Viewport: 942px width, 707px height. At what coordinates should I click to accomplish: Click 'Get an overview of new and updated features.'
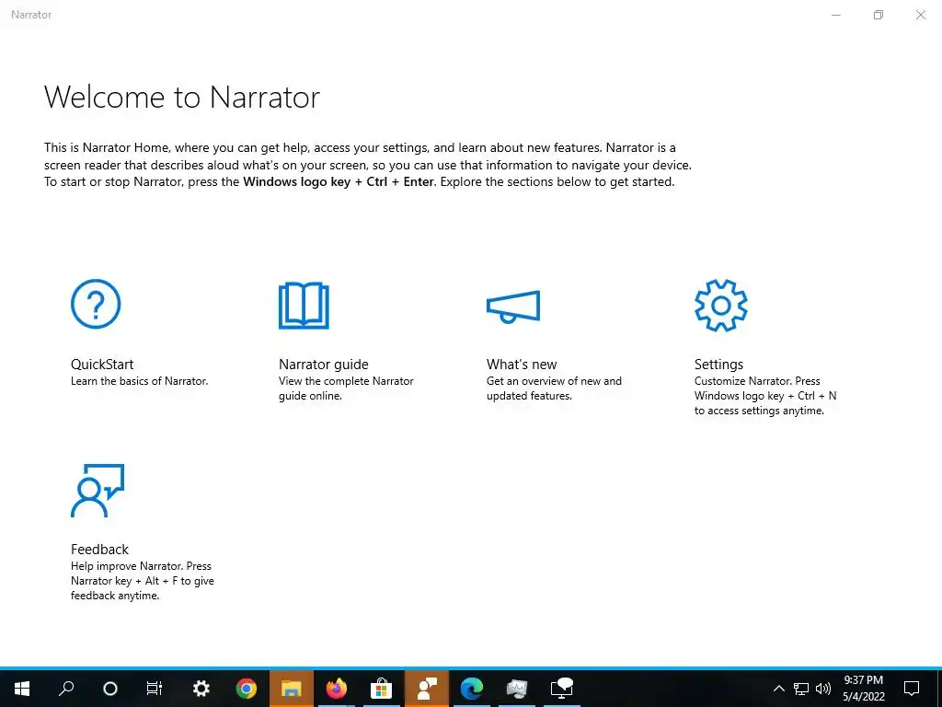(x=554, y=388)
